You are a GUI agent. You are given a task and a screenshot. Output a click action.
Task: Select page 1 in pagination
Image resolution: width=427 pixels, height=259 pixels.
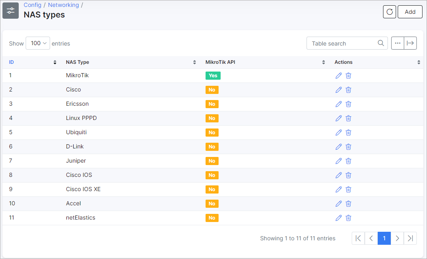pos(384,238)
